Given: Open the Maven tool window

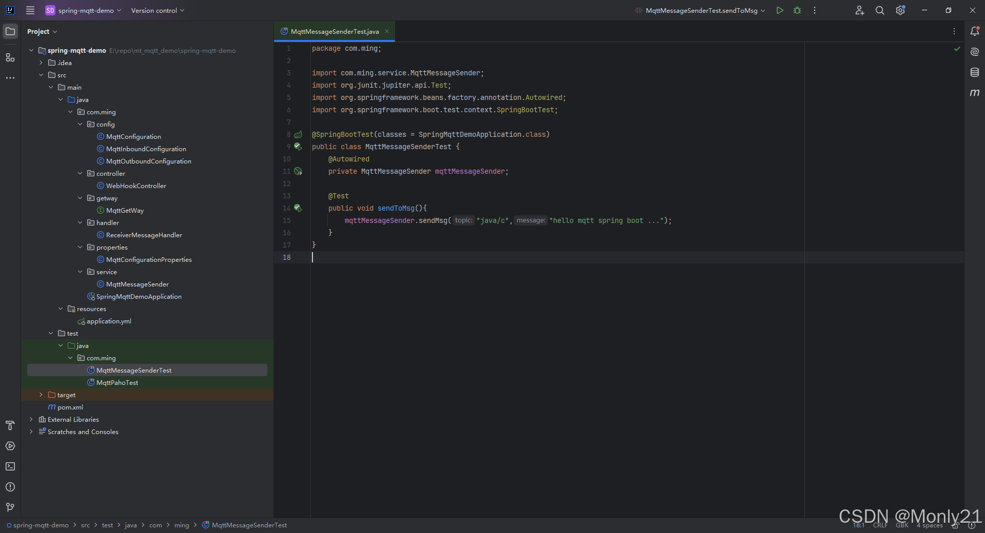Looking at the screenshot, I should (x=975, y=93).
